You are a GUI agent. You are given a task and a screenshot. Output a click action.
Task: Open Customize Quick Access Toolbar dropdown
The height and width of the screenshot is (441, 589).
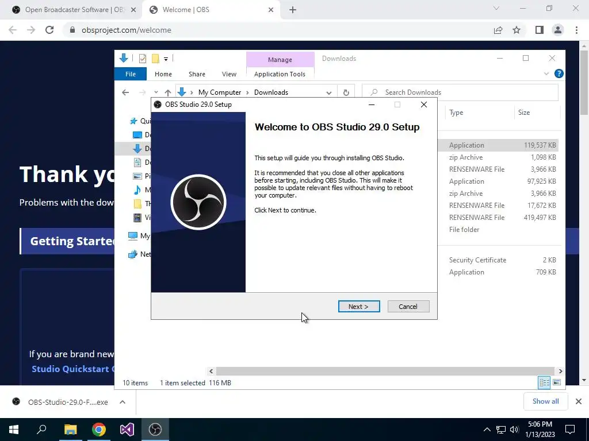(166, 59)
